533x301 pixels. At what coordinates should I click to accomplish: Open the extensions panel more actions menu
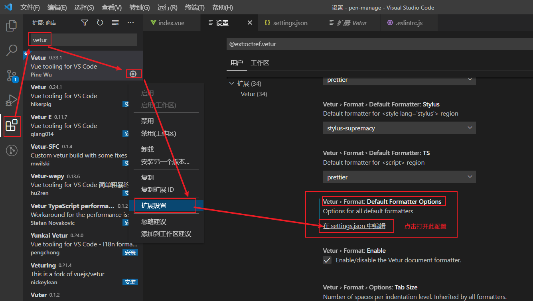click(130, 23)
